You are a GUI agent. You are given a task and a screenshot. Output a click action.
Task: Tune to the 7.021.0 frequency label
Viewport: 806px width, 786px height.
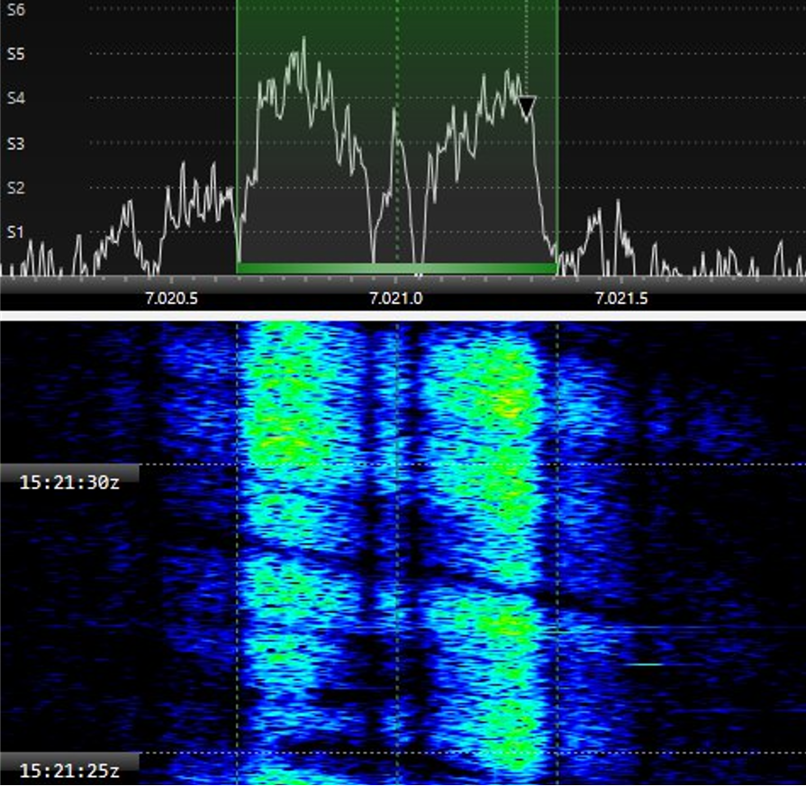point(395,299)
